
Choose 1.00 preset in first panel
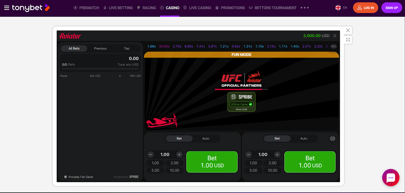(155, 163)
